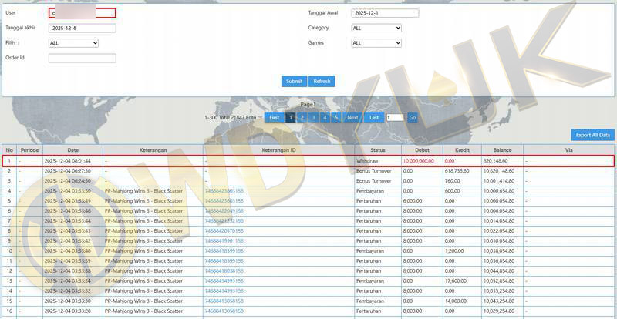617x319 pixels.
Task: Click Next in the pagination bar
Action: pos(352,117)
